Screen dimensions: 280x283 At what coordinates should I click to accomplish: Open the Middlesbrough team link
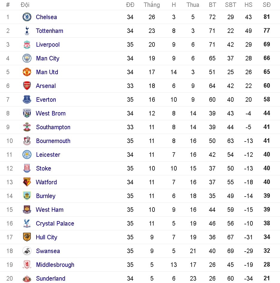(x=55, y=265)
